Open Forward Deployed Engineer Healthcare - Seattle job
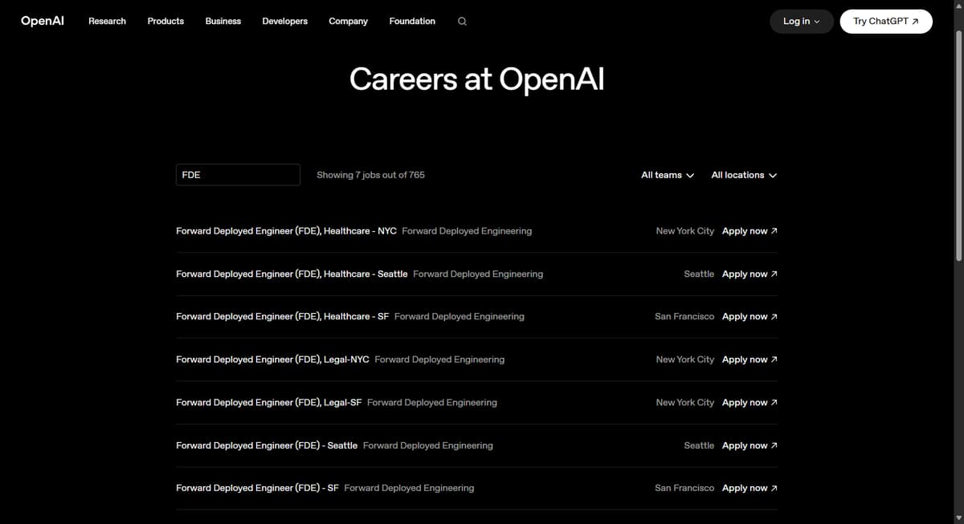 tap(292, 274)
